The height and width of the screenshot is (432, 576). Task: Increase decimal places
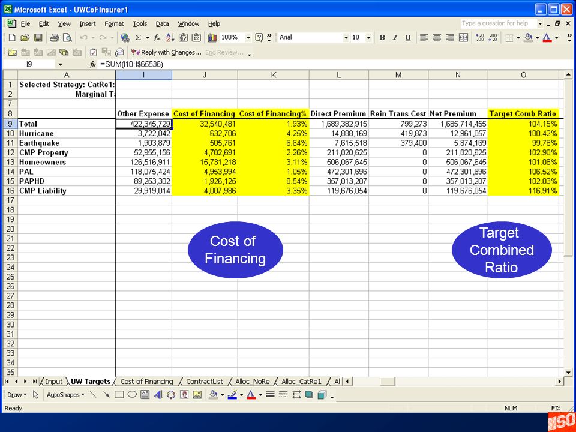[480, 37]
